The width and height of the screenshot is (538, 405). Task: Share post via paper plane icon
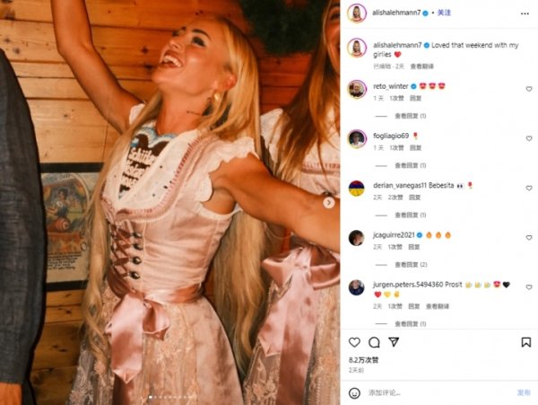click(x=394, y=342)
